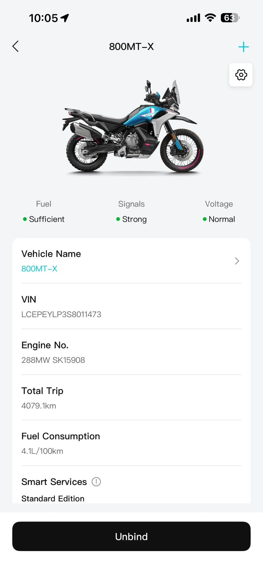
Task: Tap the green Fuel status dot
Action: [25, 219]
